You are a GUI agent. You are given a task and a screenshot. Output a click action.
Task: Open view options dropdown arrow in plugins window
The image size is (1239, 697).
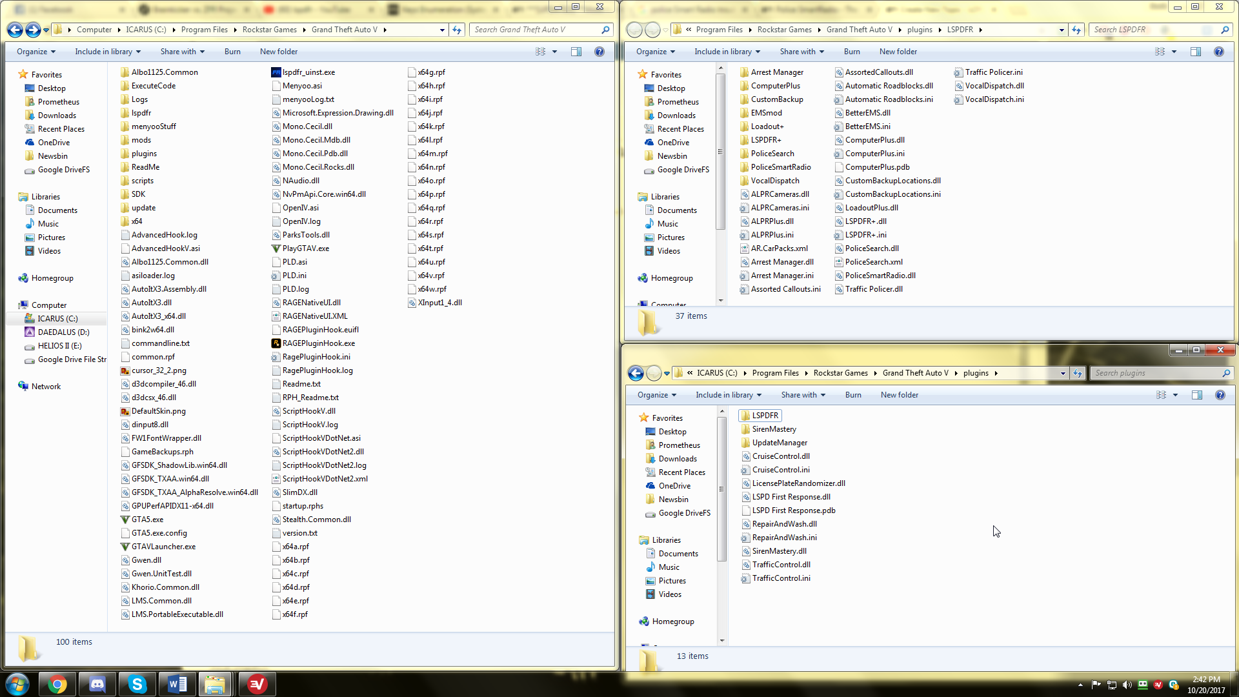tap(1175, 395)
